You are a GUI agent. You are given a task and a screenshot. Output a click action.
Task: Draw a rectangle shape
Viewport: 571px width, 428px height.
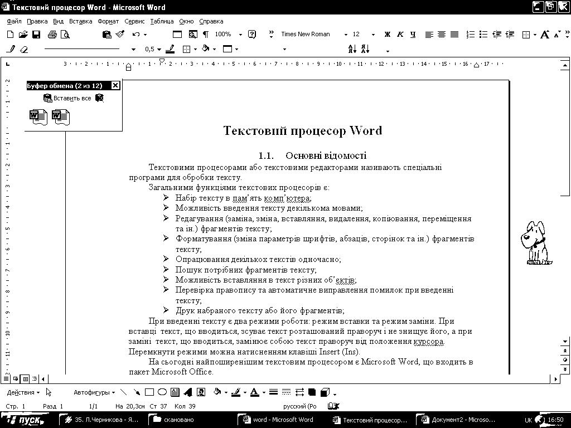point(149,392)
